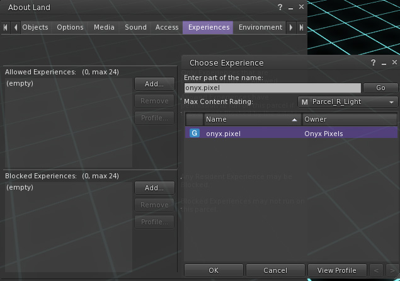The height and width of the screenshot is (281, 400).
Task: Click the experience name search field
Action: tap(273, 88)
